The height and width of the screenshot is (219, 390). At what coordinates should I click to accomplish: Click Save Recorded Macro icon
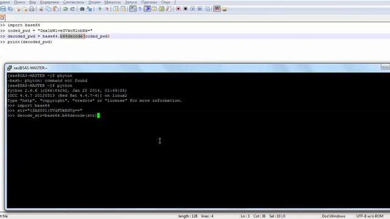[x=207, y=9]
